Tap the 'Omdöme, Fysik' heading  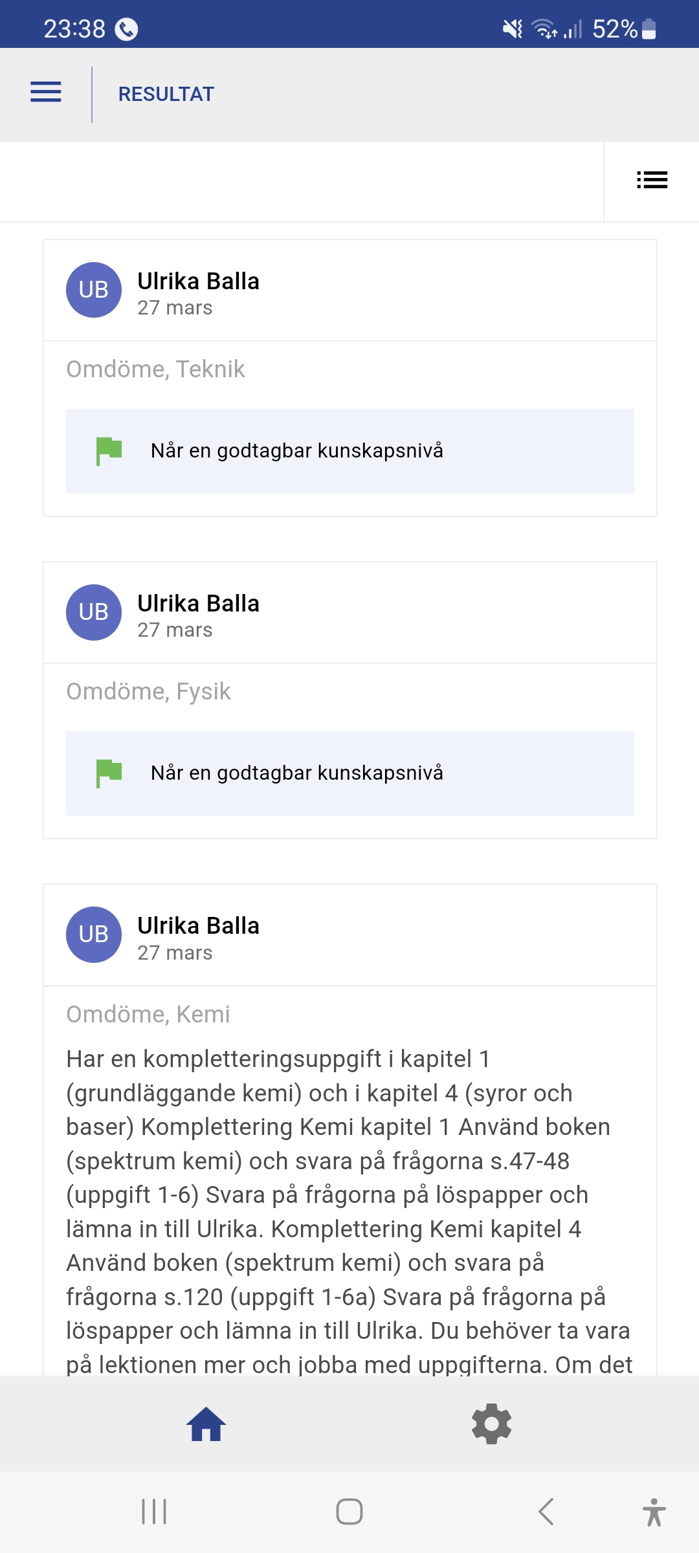[148, 691]
